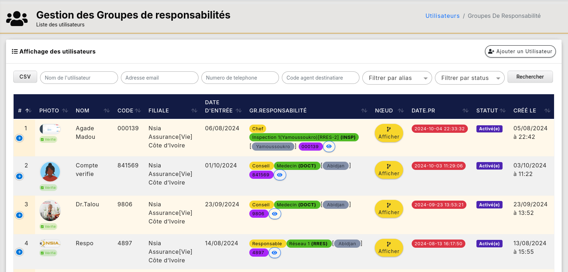This screenshot has height=272, width=568.
Task: Sort by CRÉÉ LE column arrows
Action: tap(547, 111)
